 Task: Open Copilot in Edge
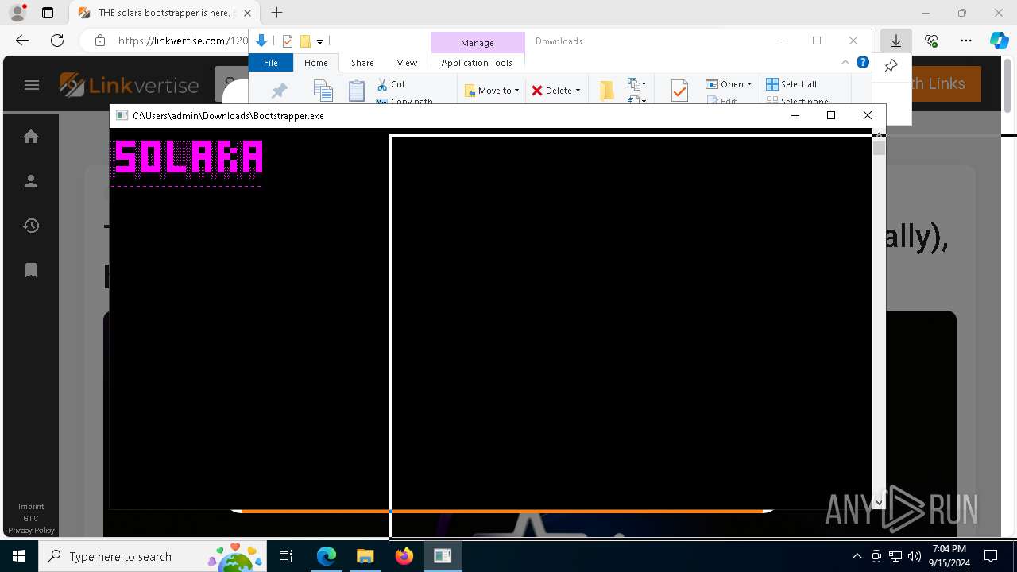pos(1000,41)
